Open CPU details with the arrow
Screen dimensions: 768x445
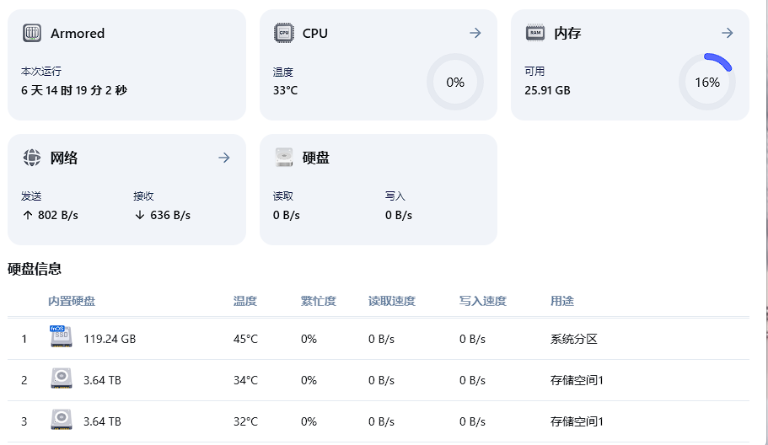pyautogui.click(x=475, y=33)
